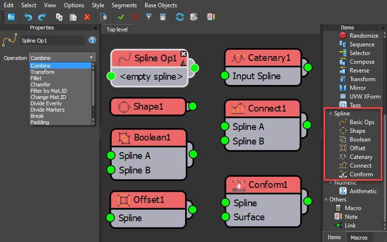387x242 pixels.
Task: Click the Spline A input on Boolean1
Action: click(x=111, y=156)
